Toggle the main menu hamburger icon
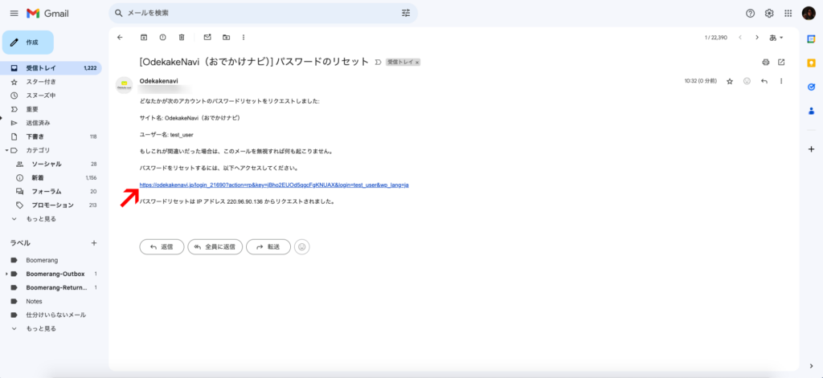This screenshot has width=823, height=378. [14, 13]
